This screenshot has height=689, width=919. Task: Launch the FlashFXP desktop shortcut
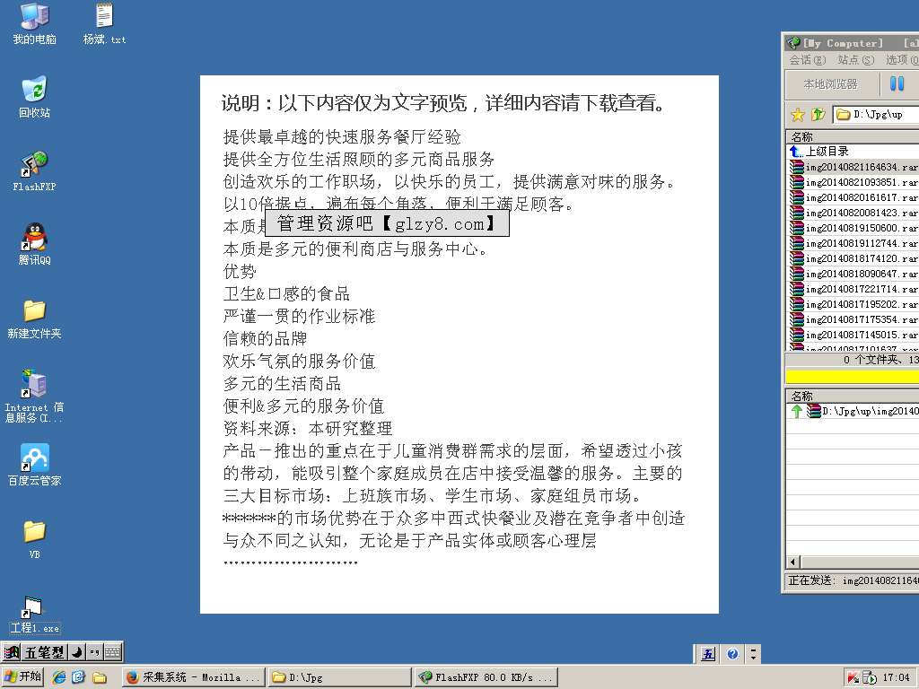pyautogui.click(x=35, y=171)
